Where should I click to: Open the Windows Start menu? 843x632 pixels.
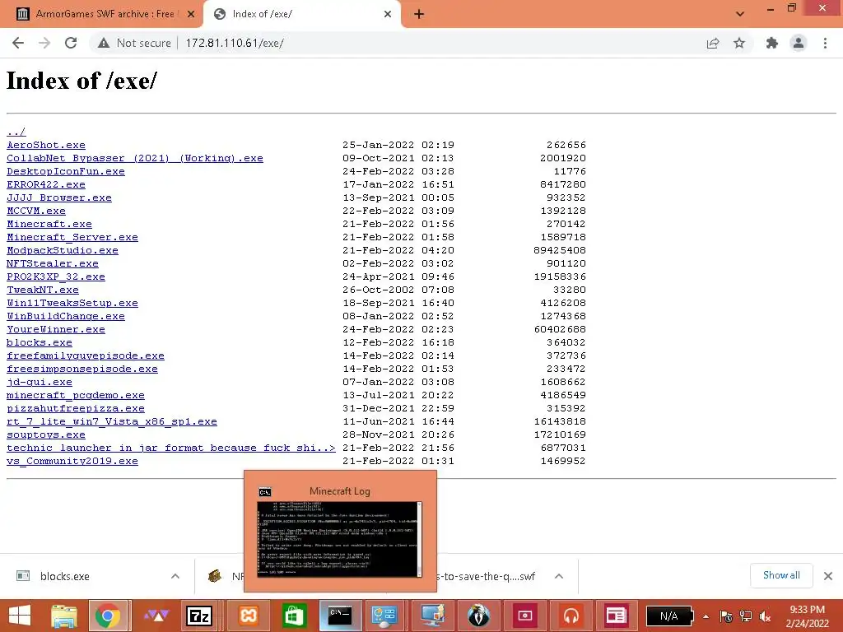20,616
